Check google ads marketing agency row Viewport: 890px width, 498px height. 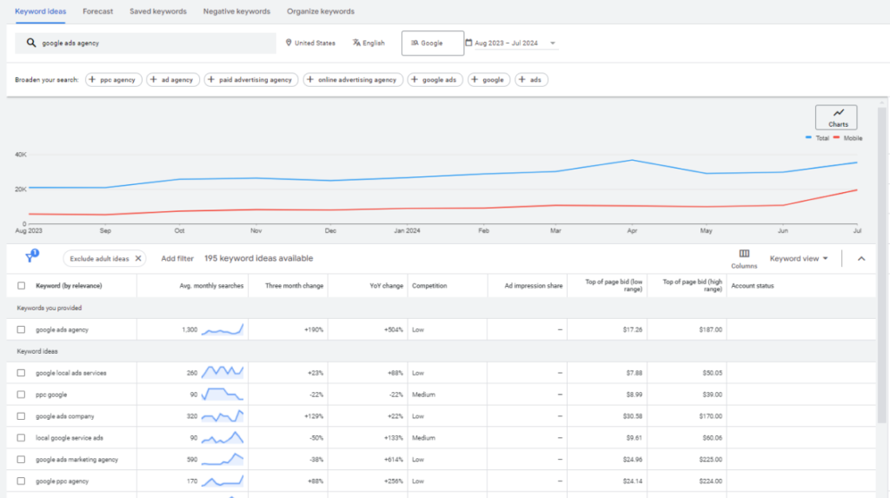(x=21, y=460)
